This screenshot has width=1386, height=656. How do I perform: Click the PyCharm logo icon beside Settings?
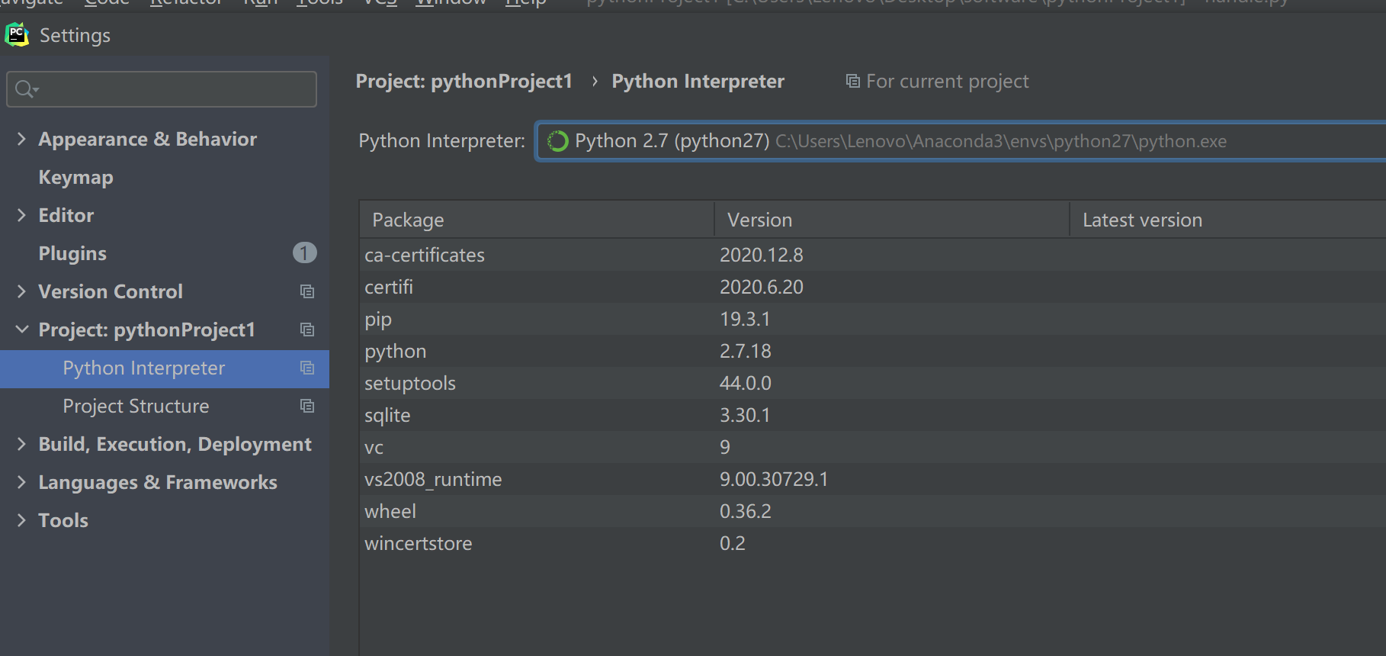[x=17, y=35]
